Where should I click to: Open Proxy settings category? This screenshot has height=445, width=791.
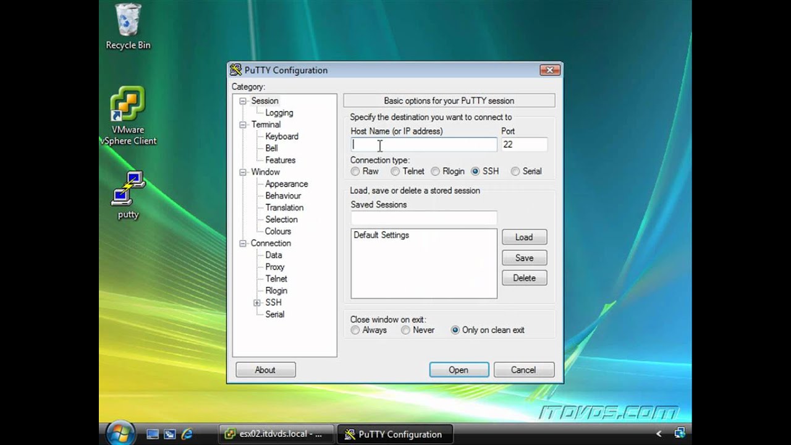[275, 266]
